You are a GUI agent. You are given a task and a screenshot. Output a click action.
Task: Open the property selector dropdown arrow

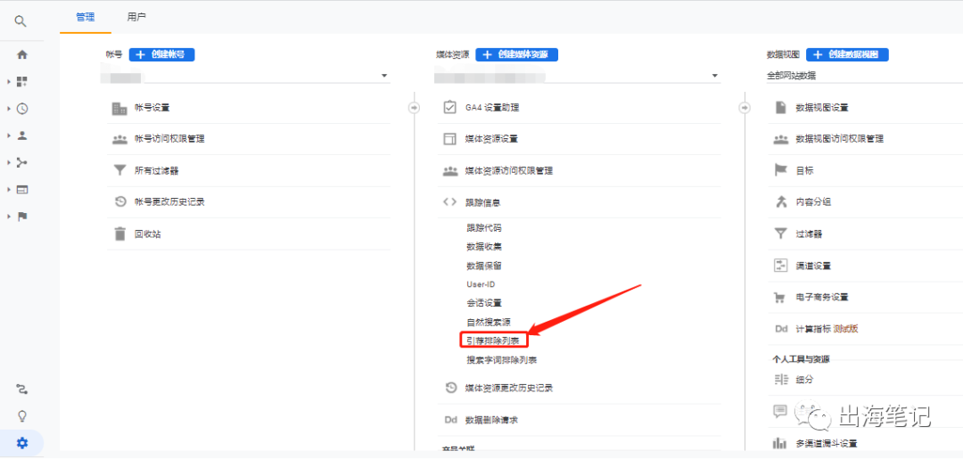[715, 76]
